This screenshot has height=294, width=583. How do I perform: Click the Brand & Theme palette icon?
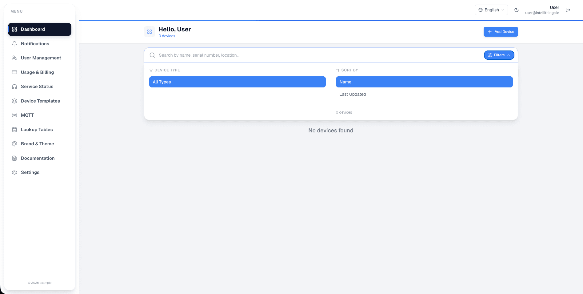[x=14, y=144]
